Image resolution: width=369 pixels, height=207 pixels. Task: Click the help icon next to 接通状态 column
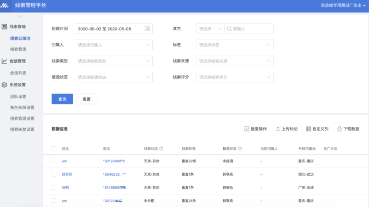[x=240, y=149]
